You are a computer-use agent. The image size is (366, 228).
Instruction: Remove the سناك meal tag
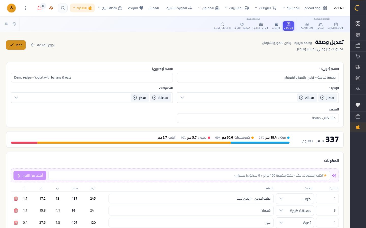point(301,98)
